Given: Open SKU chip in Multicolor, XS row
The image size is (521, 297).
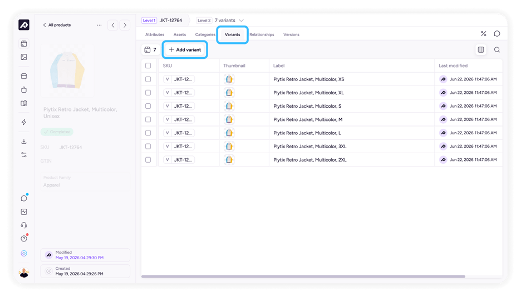Looking at the screenshot, I should pyautogui.click(x=179, y=79).
